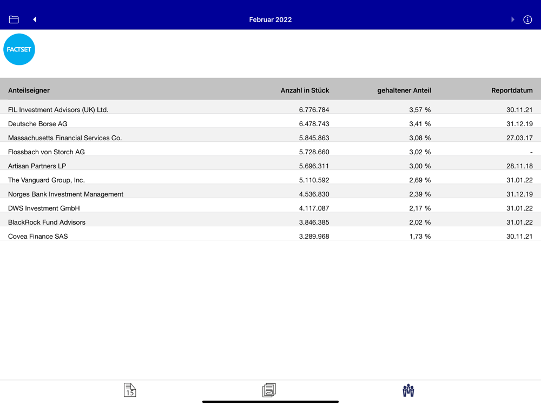The height and width of the screenshot is (406, 541).
Task: Tap the home indicator bar
Action: (x=270, y=402)
